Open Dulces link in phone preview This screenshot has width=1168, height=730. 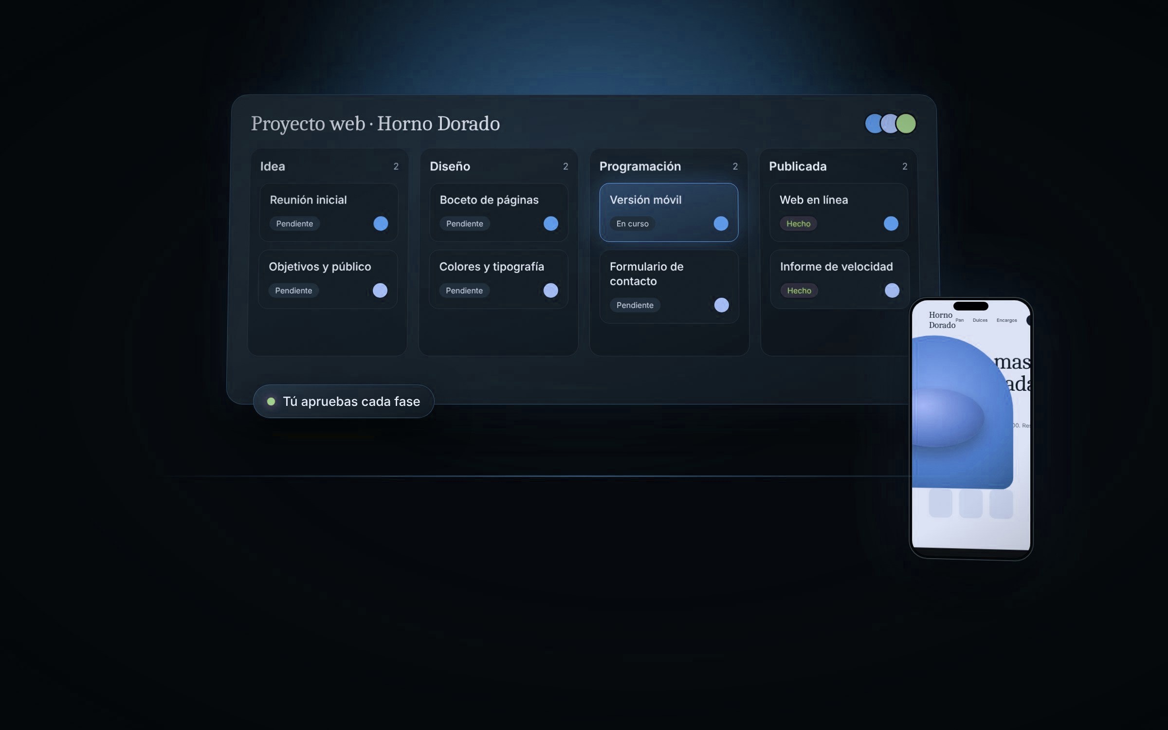click(x=980, y=320)
